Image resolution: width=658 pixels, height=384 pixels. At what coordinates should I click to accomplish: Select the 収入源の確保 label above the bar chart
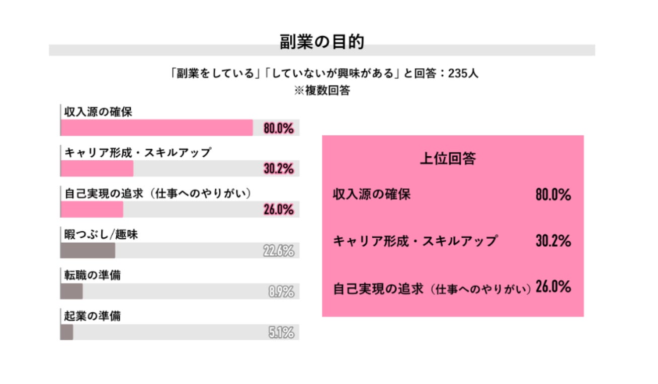click(99, 112)
